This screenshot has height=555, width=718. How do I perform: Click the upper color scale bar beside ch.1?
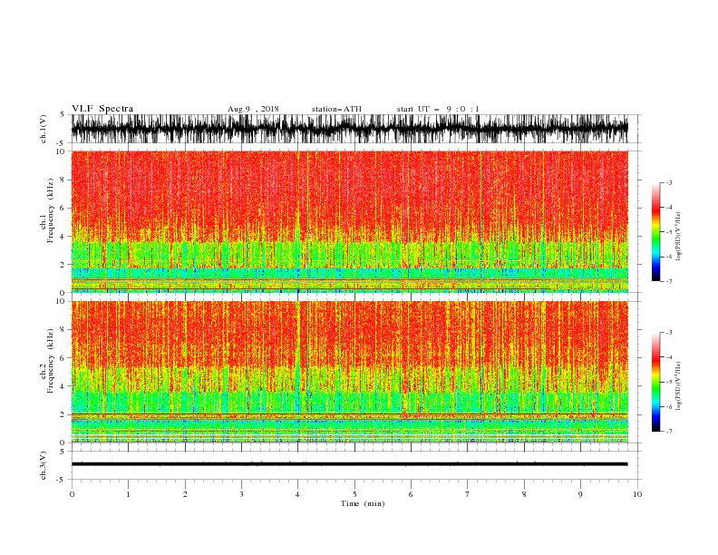click(x=655, y=232)
